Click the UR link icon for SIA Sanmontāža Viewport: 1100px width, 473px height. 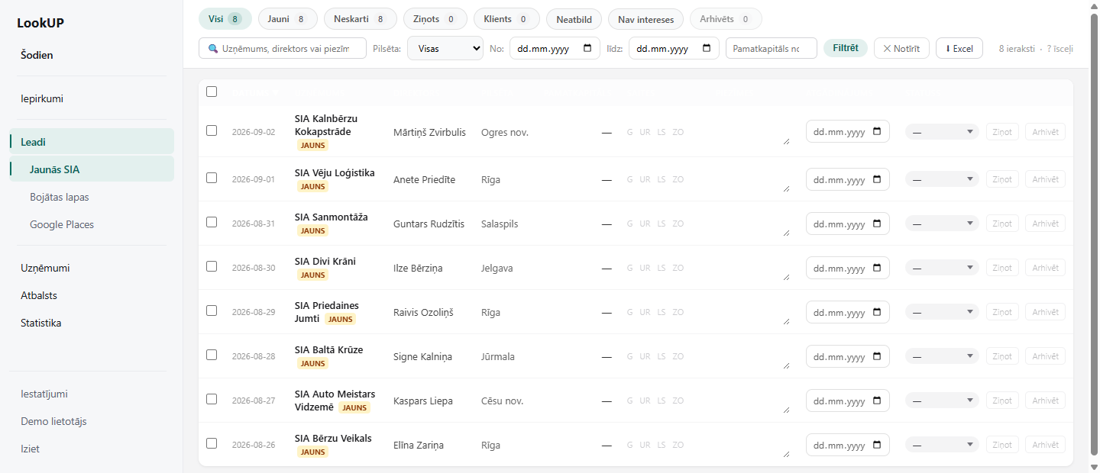pyautogui.click(x=645, y=224)
